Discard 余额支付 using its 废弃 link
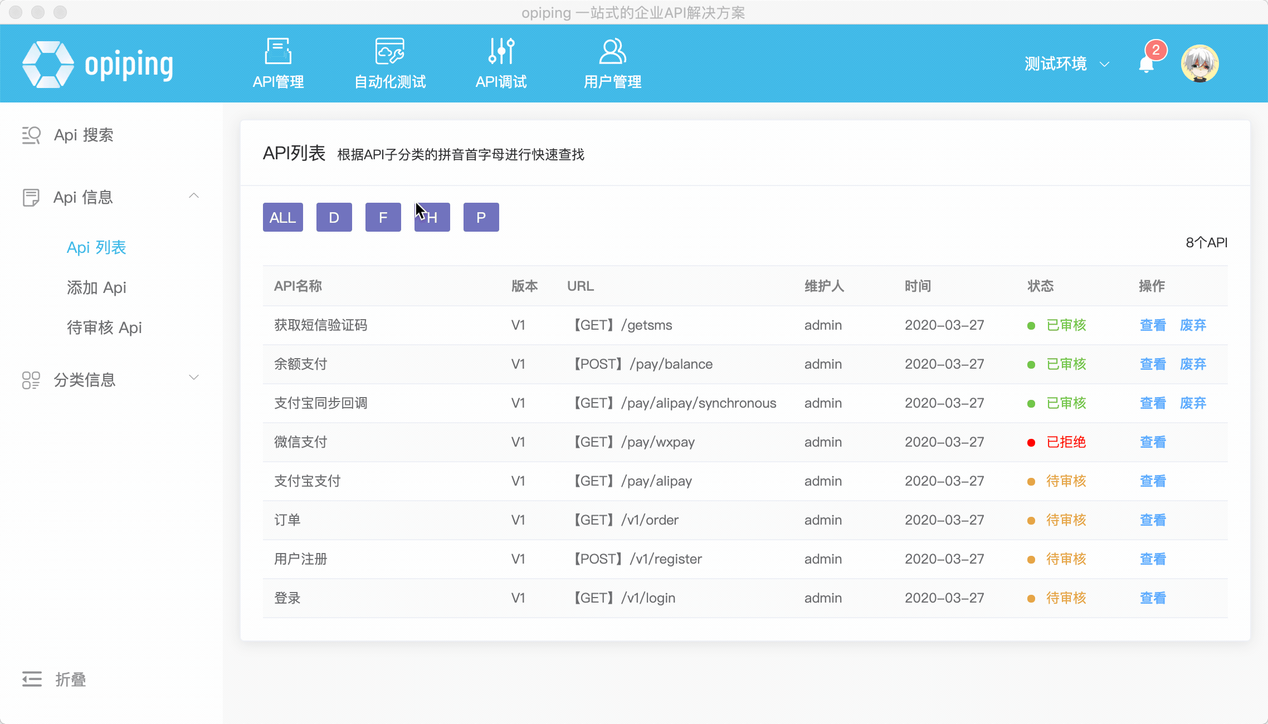 coord(1193,364)
